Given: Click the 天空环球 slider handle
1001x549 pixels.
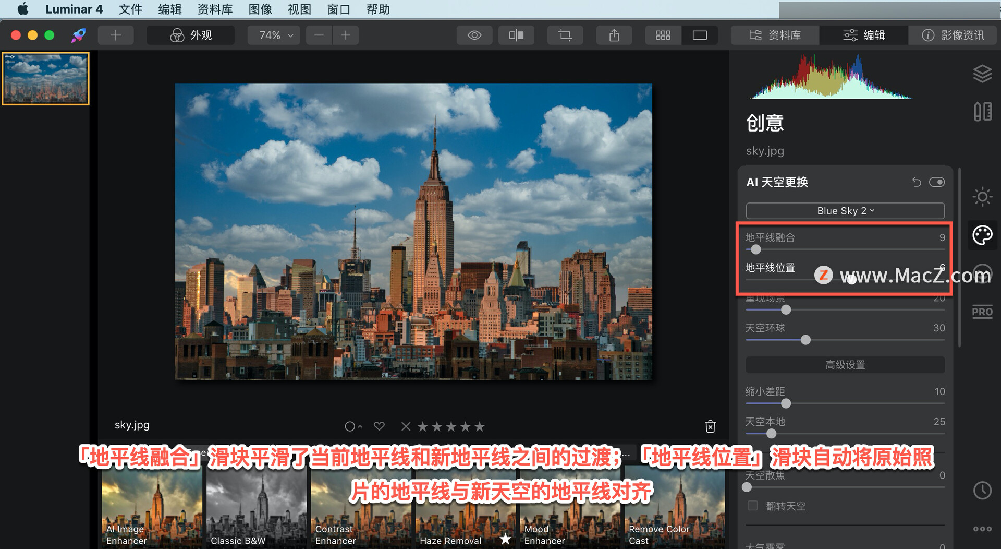Looking at the screenshot, I should pos(805,340).
